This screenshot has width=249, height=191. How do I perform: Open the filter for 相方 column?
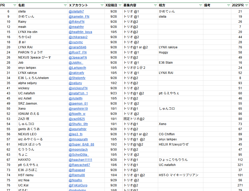click(x=200, y=5)
